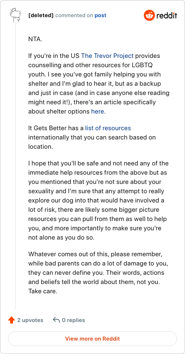The height and width of the screenshot is (354, 185).
Task: Open the 'post' link in header
Action: [100, 16]
